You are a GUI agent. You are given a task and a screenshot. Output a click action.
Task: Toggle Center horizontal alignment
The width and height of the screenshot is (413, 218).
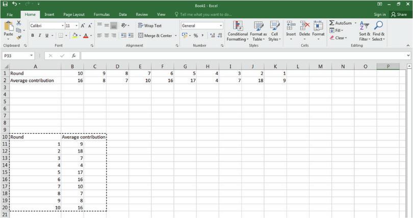(107, 36)
